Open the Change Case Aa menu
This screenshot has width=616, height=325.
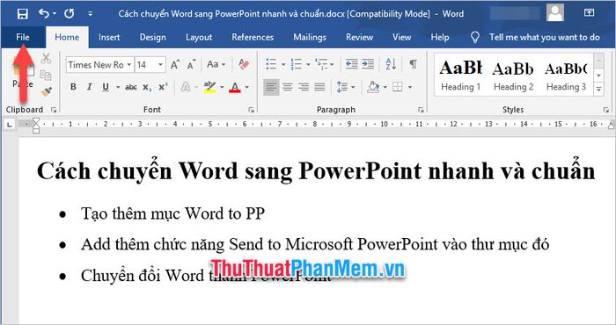pos(216,64)
